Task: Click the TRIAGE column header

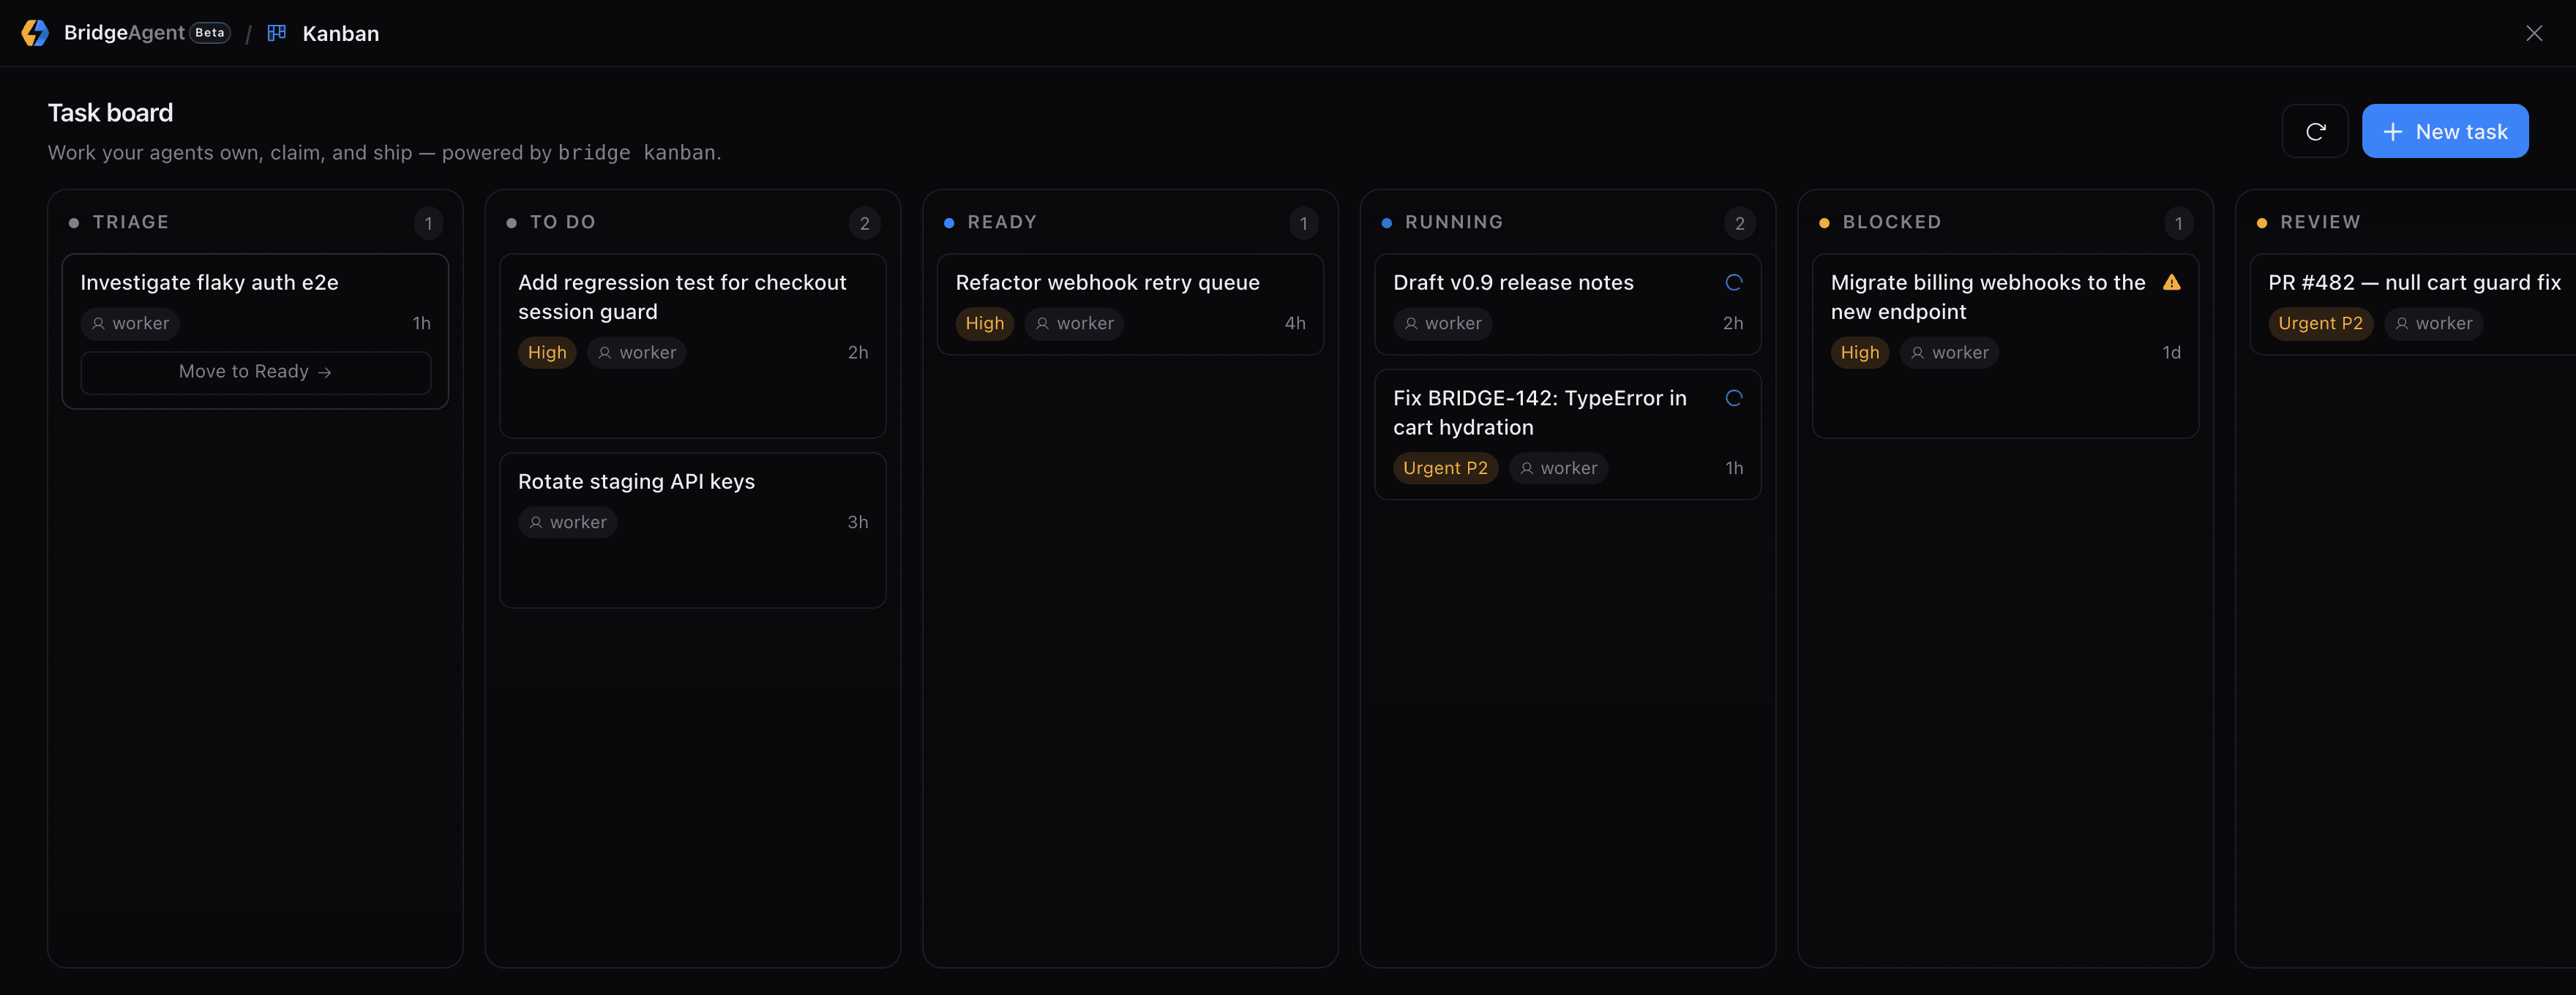Action: (130, 222)
